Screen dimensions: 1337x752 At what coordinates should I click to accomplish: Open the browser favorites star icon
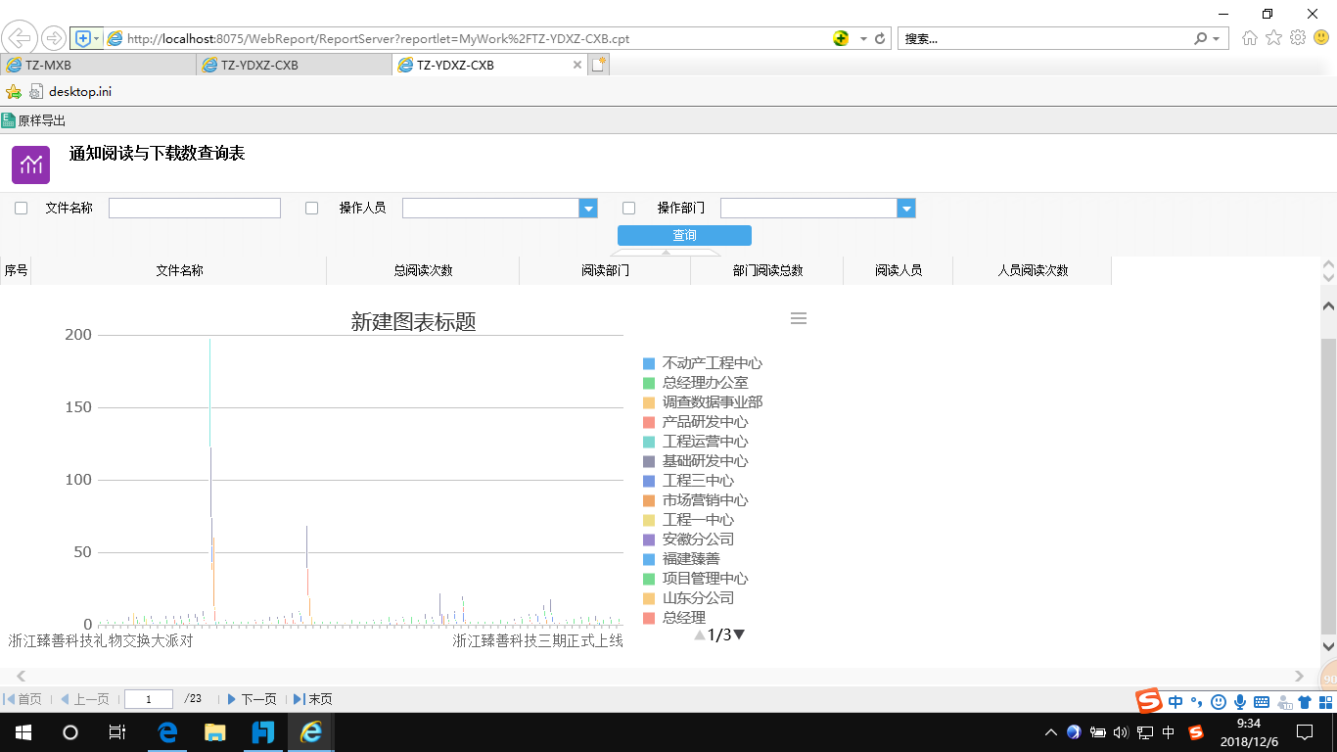[x=1273, y=38]
